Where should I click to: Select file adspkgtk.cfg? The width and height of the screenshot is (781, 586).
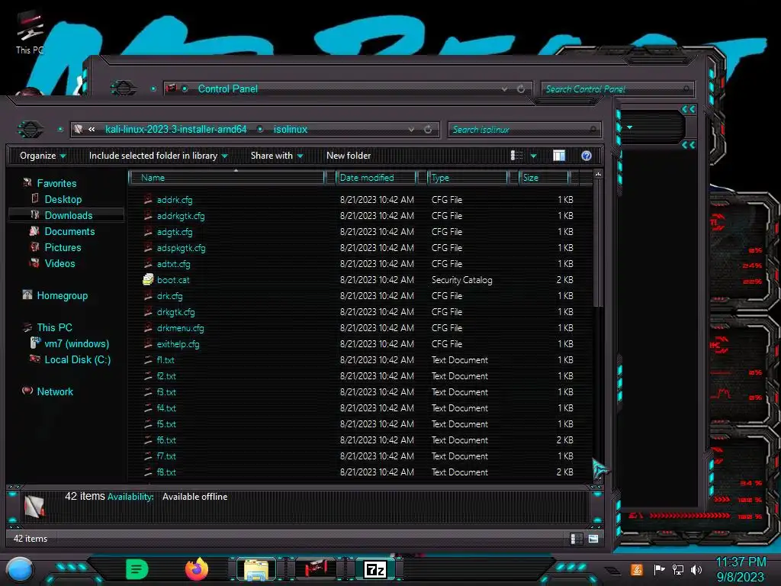point(181,248)
